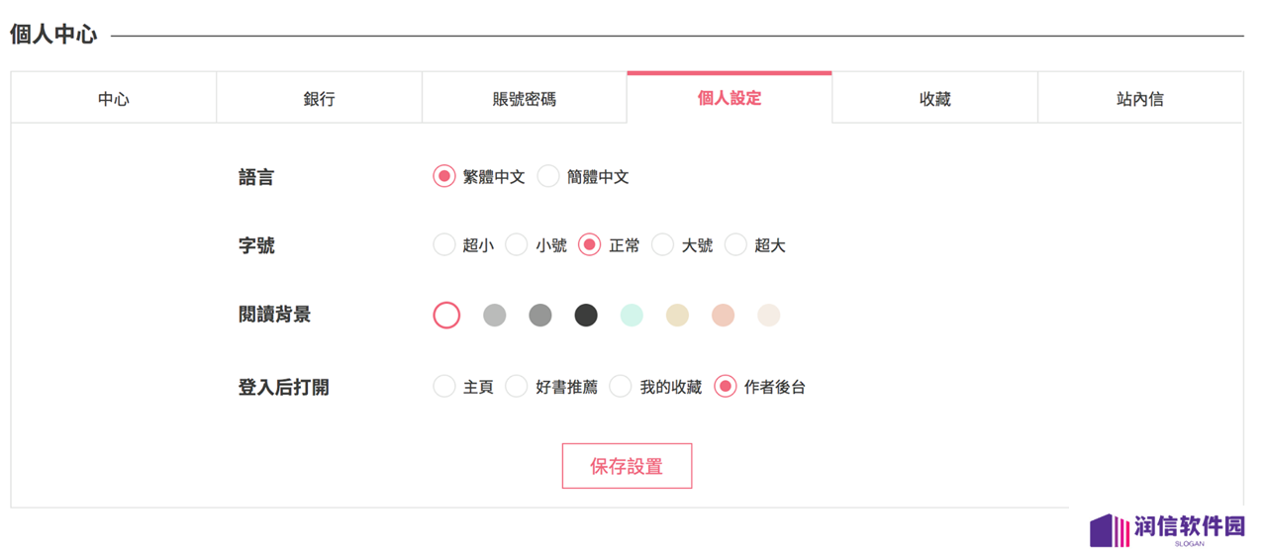Open the 中心 tab
1267x555 pixels.
coord(114,99)
